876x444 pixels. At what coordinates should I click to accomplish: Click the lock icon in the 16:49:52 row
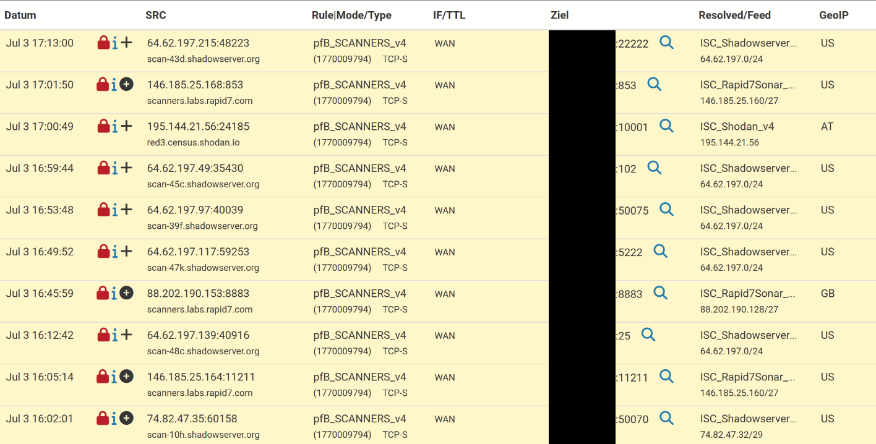103,252
